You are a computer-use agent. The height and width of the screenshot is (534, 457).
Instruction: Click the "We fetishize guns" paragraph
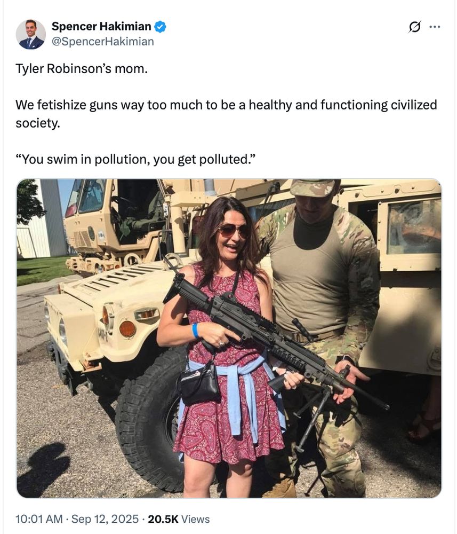226,114
